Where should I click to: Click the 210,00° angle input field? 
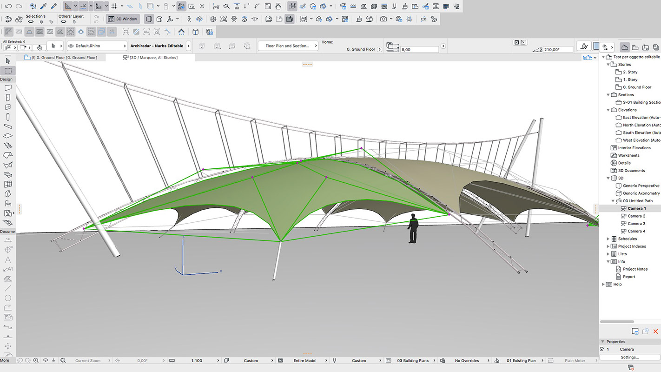click(x=558, y=49)
